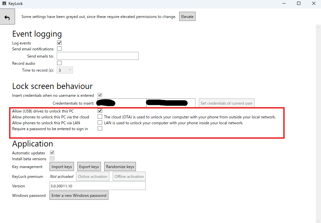The height and width of the screenshot is (223, 321).
Task: Toggle the Automatic updates checkbox
Action: click(52, 153)
